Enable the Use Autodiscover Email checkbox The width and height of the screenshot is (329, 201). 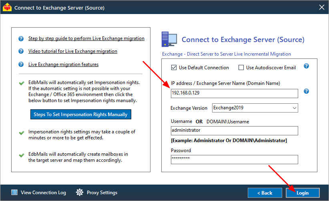[241, 68]
